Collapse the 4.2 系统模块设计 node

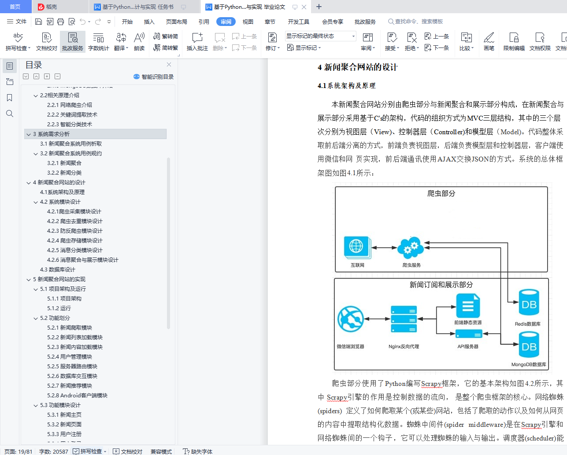point(36,202)
